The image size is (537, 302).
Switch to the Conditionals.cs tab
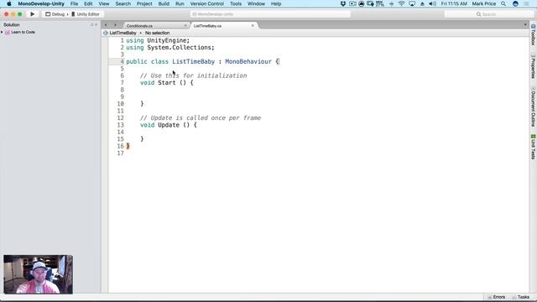click(x=139, y=26)
